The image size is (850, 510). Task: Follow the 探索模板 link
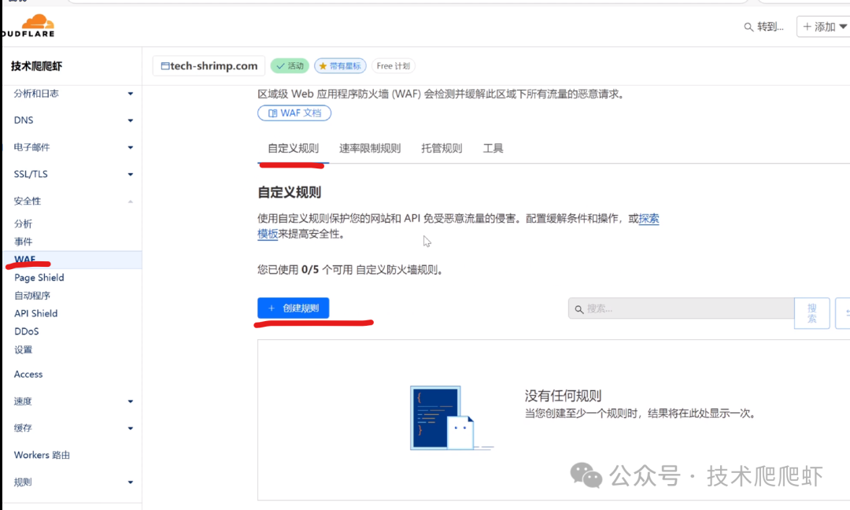point(649,219)
